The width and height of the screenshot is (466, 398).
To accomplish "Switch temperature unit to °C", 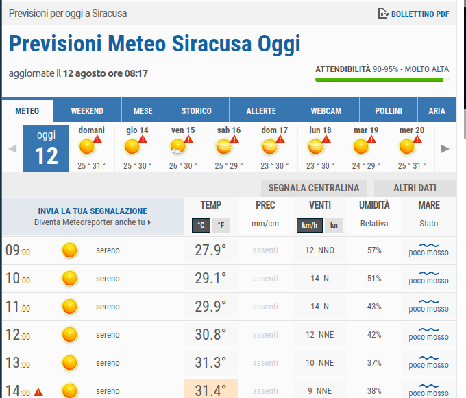I will click(201, 225).
